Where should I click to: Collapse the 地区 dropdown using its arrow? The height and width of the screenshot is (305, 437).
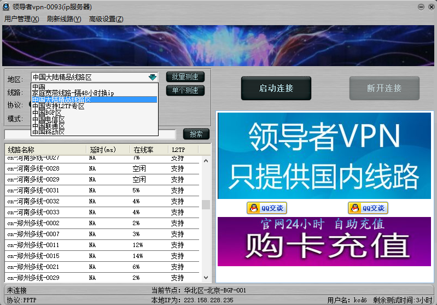click(152, 78)
